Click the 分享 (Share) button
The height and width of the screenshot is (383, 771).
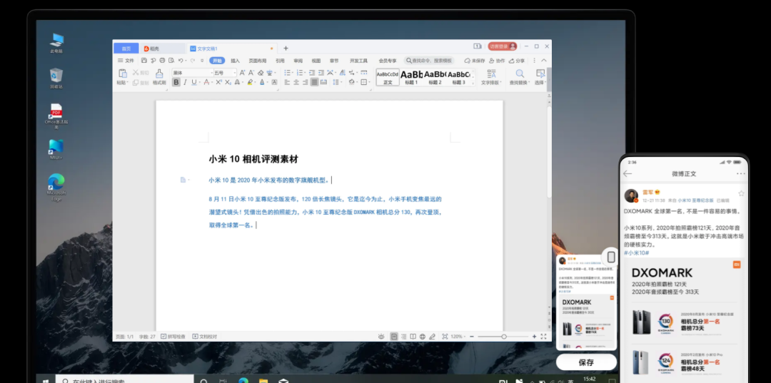pyautogui.click(x=517, y=61)
